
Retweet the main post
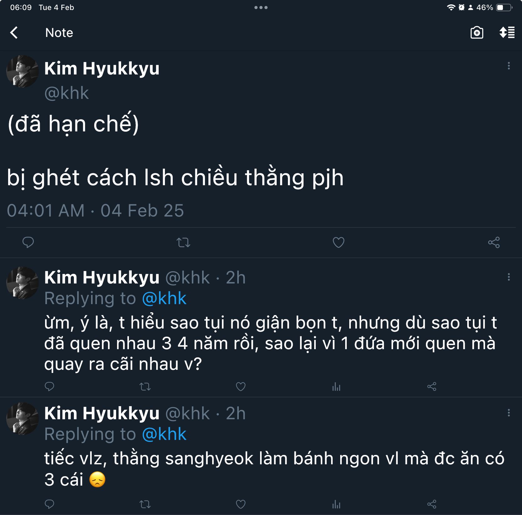click(183, 242)
